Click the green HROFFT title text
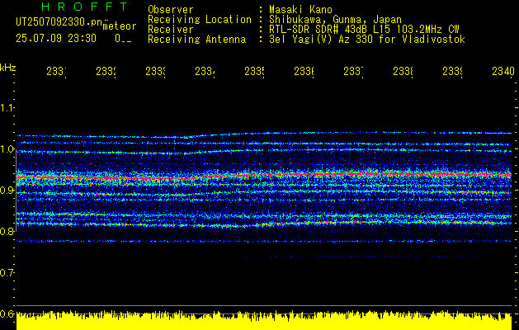 [85, 7]
